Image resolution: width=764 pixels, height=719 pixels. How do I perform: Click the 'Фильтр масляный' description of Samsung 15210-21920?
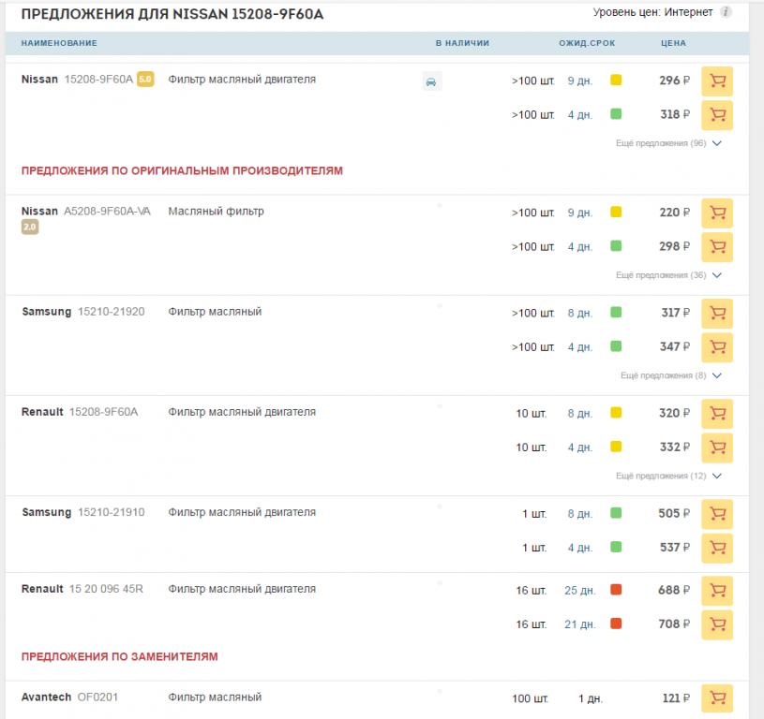pyautogui.click(x=215, y=312)
